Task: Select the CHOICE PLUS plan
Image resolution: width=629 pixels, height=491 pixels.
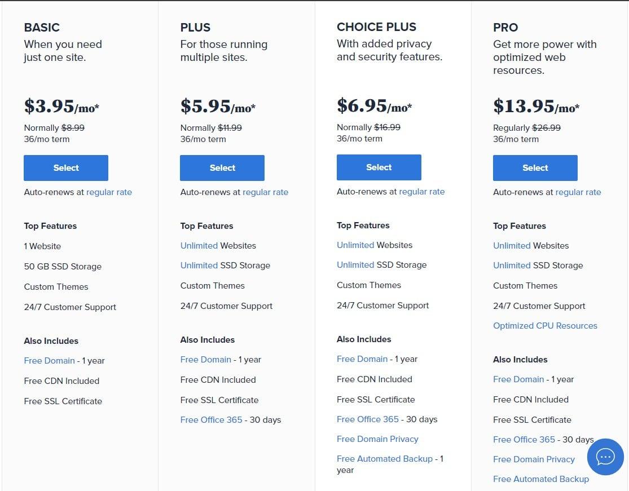Action: click(379, 167)
